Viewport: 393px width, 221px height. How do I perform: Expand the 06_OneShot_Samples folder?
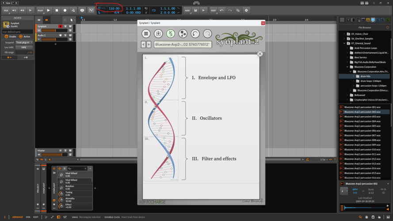[344, 38]
